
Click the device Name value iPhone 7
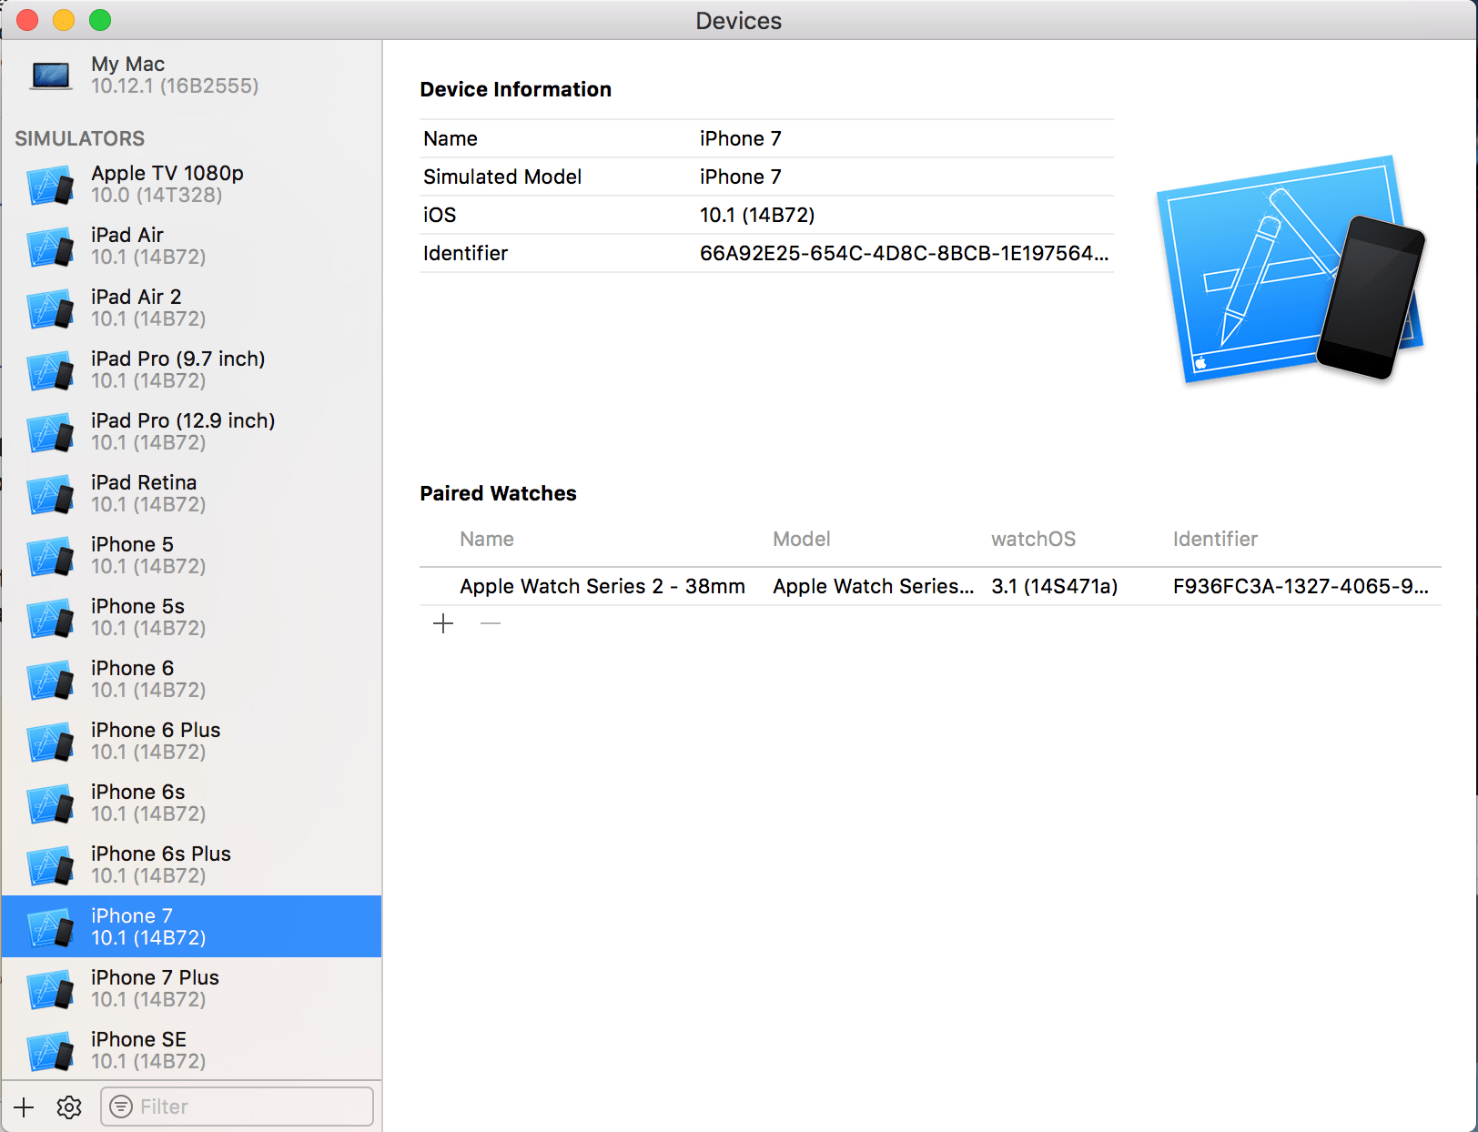(x=740, y=138)
